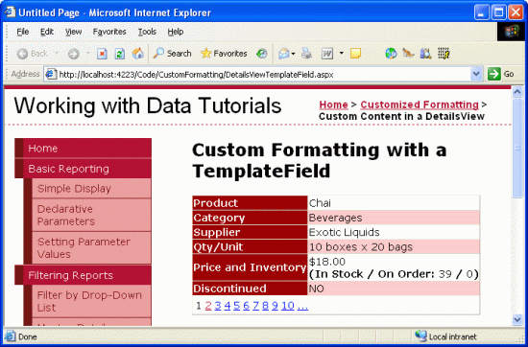This screenshot has width=528, height=347.
Task: Click the scrollbar down arrow
Action: [517, 319]
